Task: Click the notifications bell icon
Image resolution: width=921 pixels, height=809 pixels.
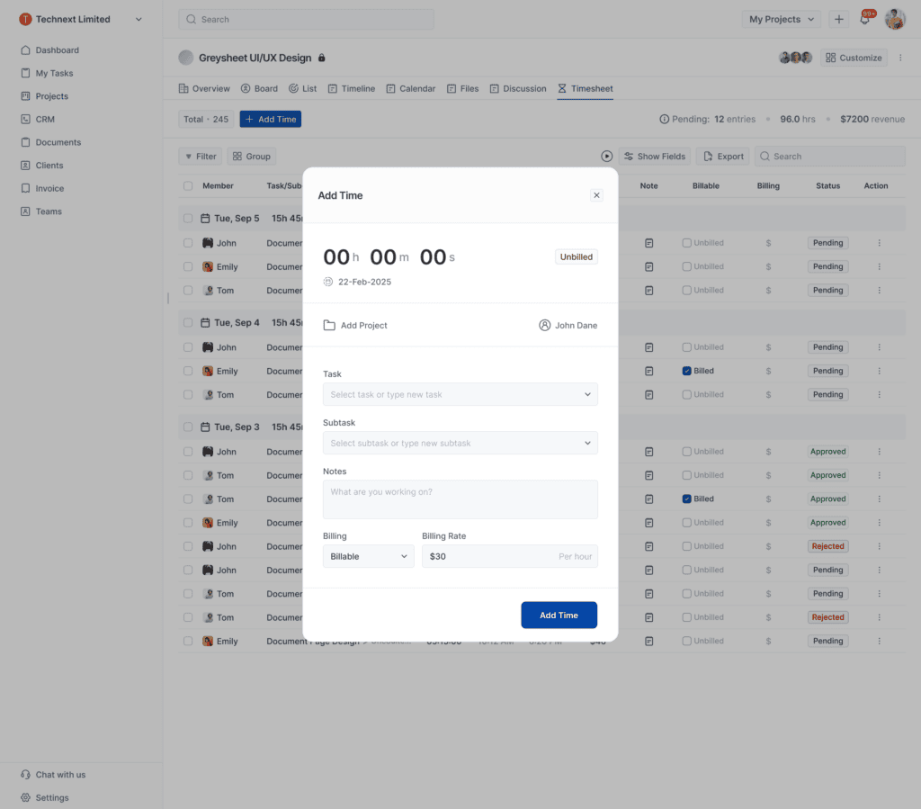Action: click(x=865, y=20)
